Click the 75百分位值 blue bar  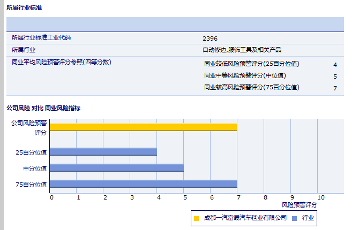coord(143,184)
